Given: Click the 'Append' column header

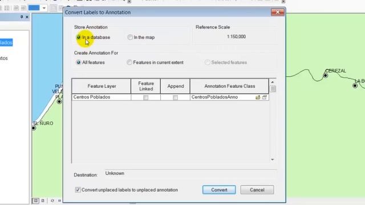Looking at the screenshot, I should (x=175, y=86).
